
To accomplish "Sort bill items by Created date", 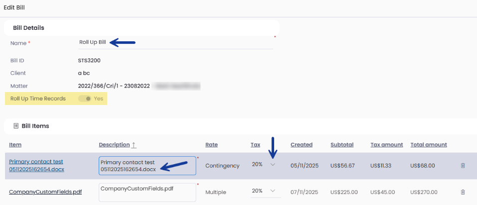I will 301,145.
